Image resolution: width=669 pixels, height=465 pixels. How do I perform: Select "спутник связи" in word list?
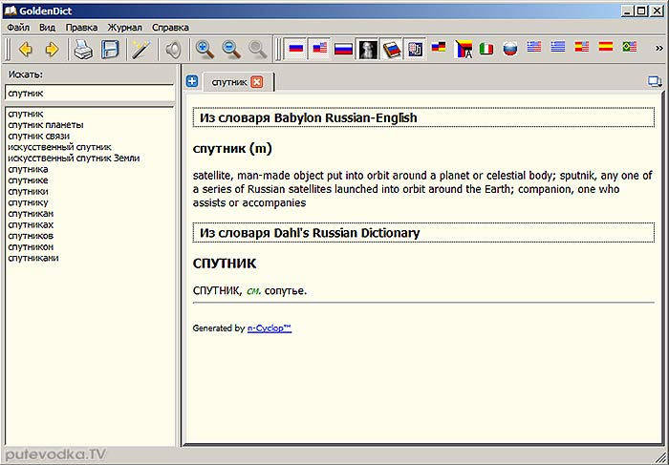click(x=39, y=136)
